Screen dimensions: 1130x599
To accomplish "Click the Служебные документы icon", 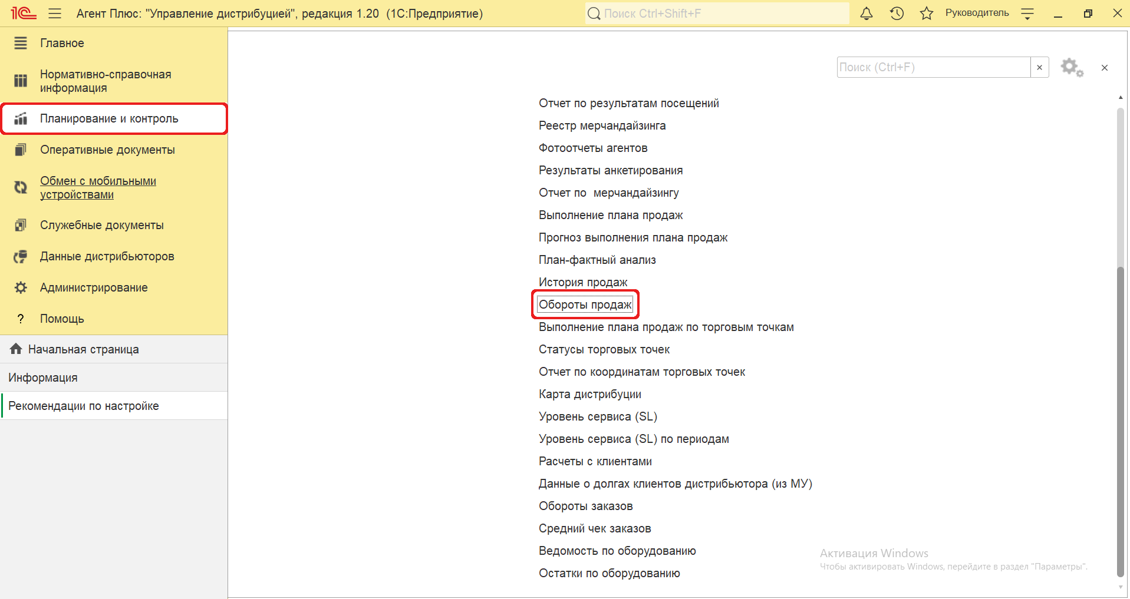I will [21, 225].
